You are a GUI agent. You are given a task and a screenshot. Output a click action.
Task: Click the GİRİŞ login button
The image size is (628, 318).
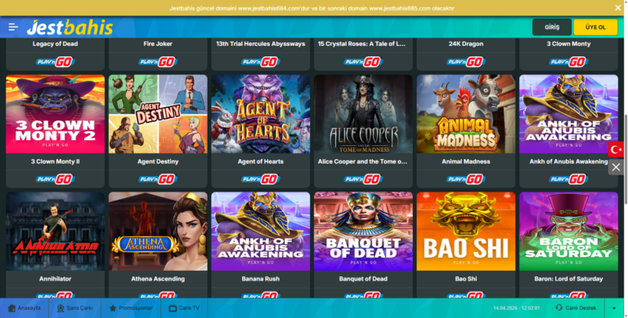(x=551, y=27)
